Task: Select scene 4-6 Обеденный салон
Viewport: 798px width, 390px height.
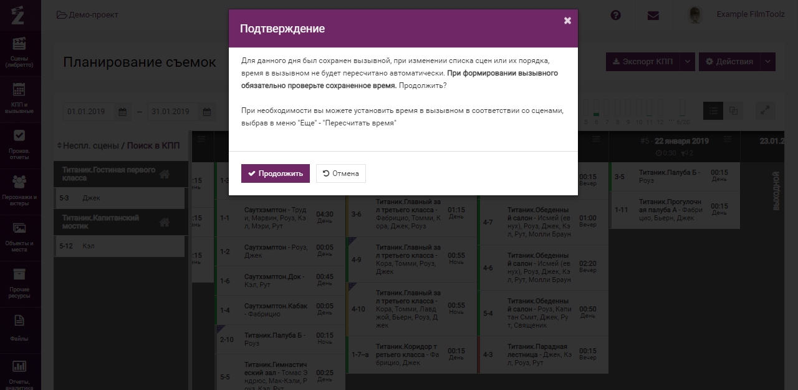Action: (542, 268)
